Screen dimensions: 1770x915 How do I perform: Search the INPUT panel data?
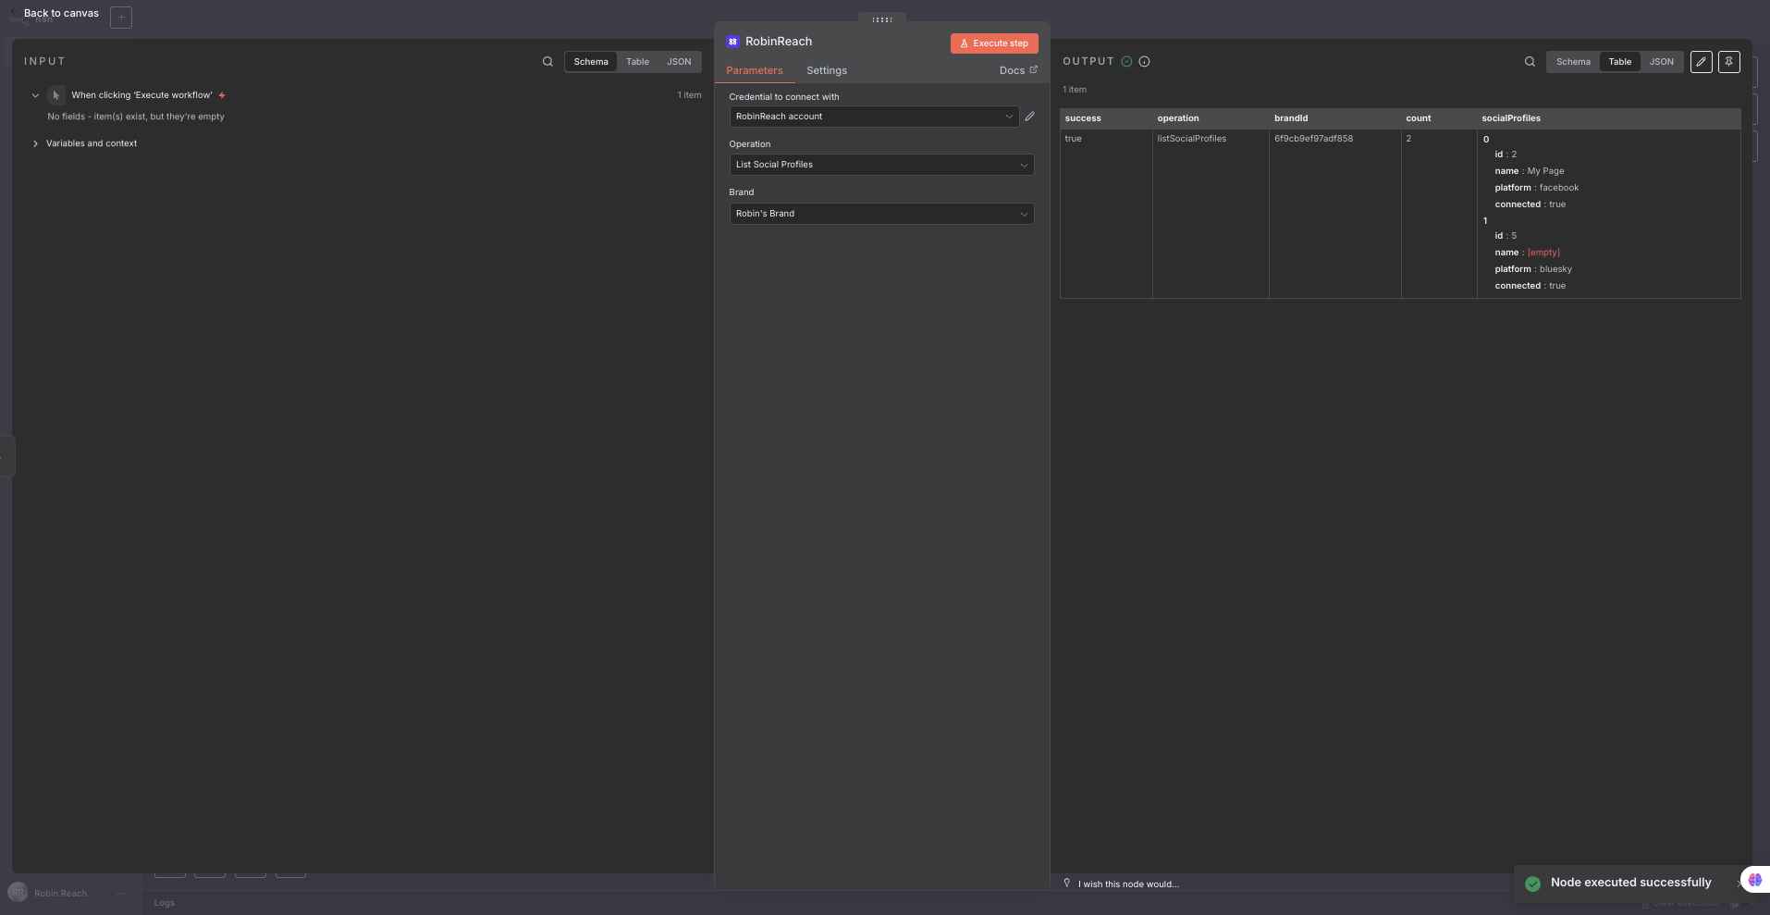tap(547, 62)
